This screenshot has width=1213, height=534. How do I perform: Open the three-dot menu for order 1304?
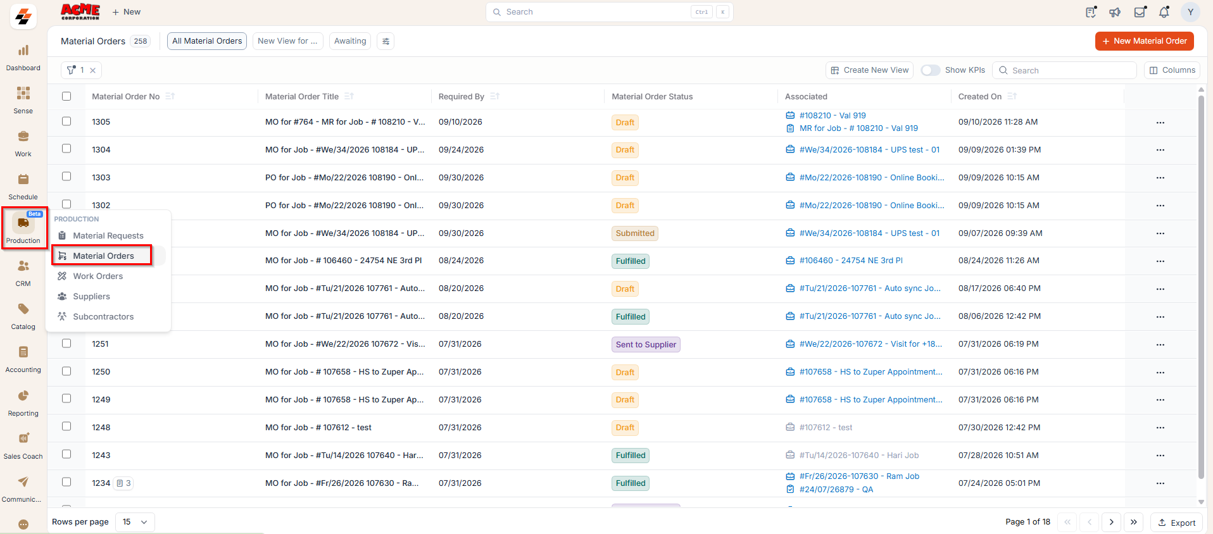[x=1160, y=150]
